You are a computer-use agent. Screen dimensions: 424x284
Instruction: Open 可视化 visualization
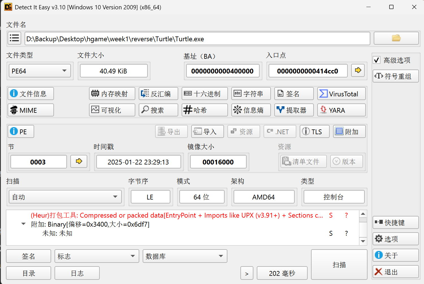[112, 110]
